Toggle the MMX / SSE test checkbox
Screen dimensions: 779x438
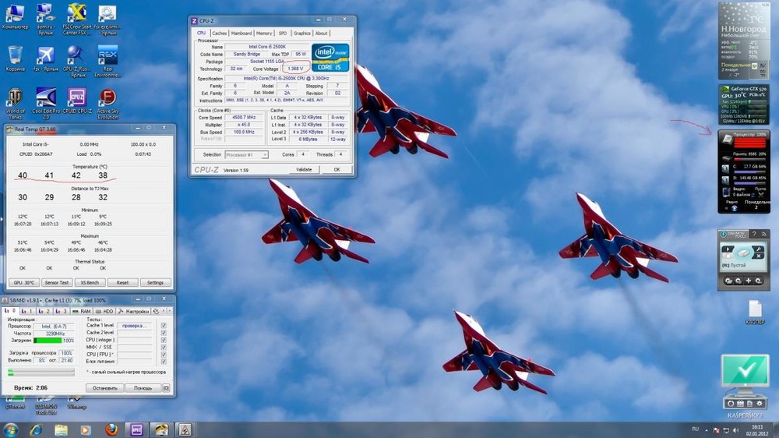[x=164, y=347]
